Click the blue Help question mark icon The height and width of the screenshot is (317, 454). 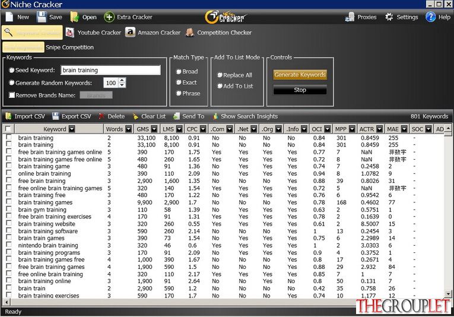coord(430,17)
